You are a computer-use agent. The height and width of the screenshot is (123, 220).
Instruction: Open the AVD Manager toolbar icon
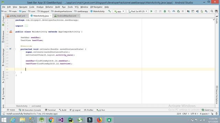pos(202,11)
